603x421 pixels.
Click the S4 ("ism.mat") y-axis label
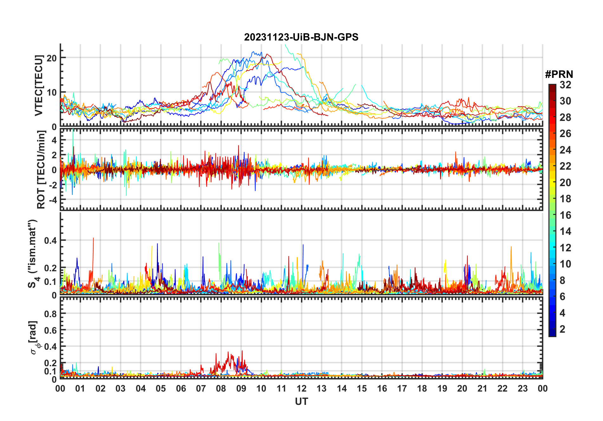click(x=33, y=254)
